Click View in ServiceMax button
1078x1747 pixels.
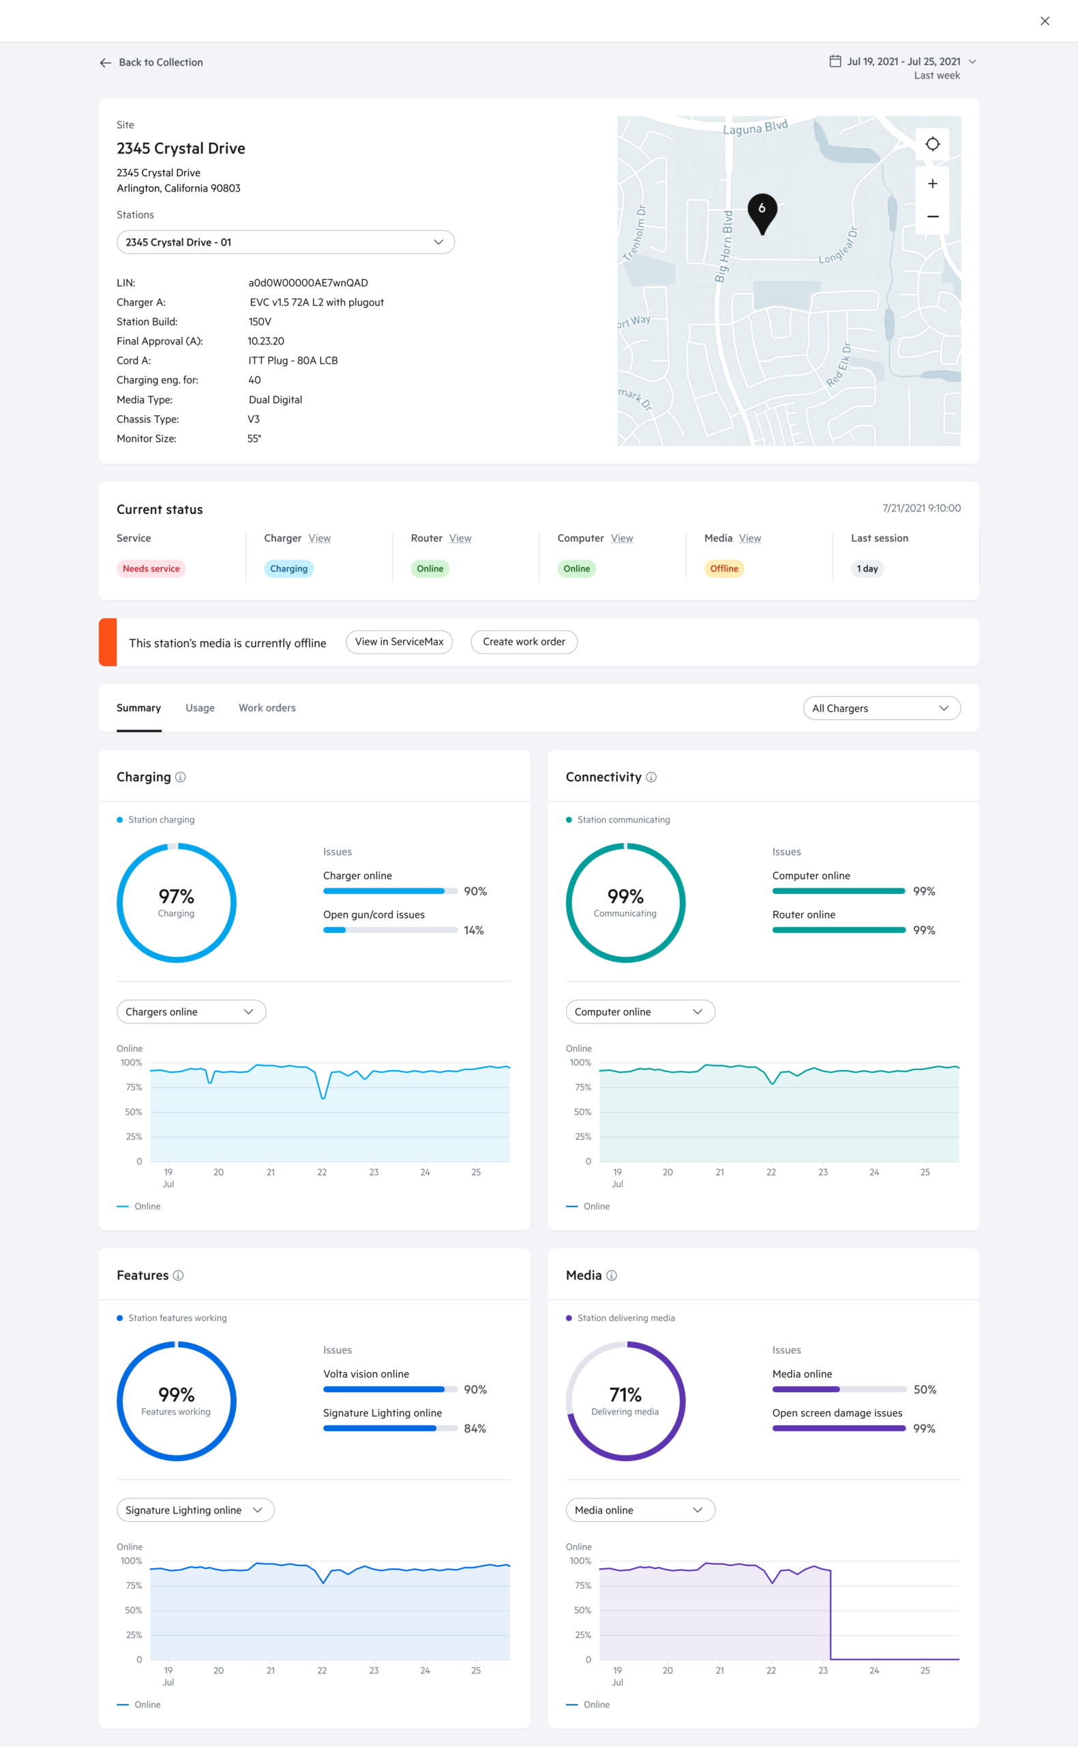(x=400, y=642)
